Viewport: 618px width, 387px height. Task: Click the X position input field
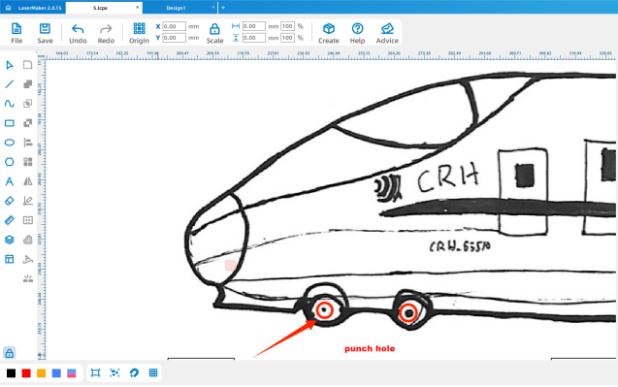tap(174, 26)
